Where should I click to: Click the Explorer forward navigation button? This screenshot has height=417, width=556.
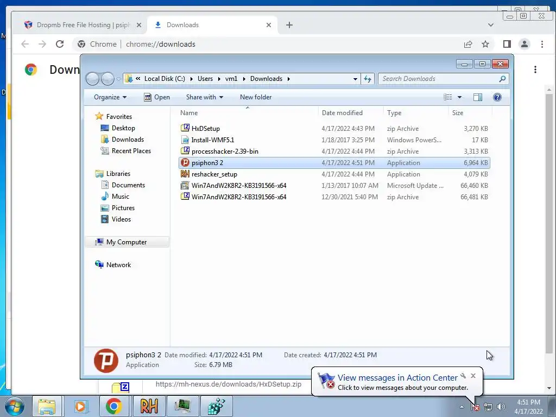coord(108,79)
